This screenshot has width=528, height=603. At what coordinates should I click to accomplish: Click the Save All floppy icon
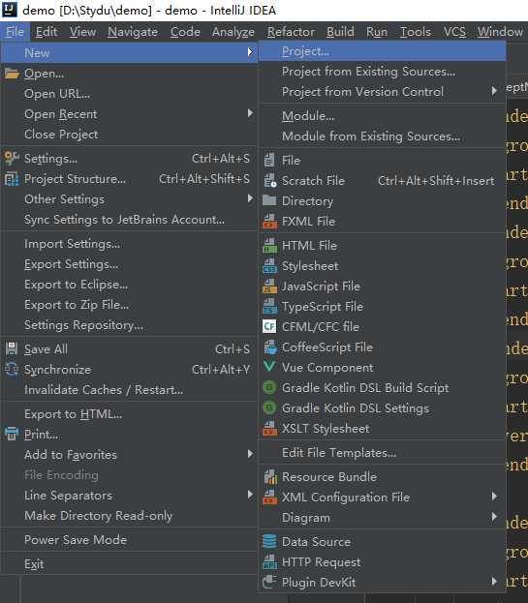click(12, 348)
